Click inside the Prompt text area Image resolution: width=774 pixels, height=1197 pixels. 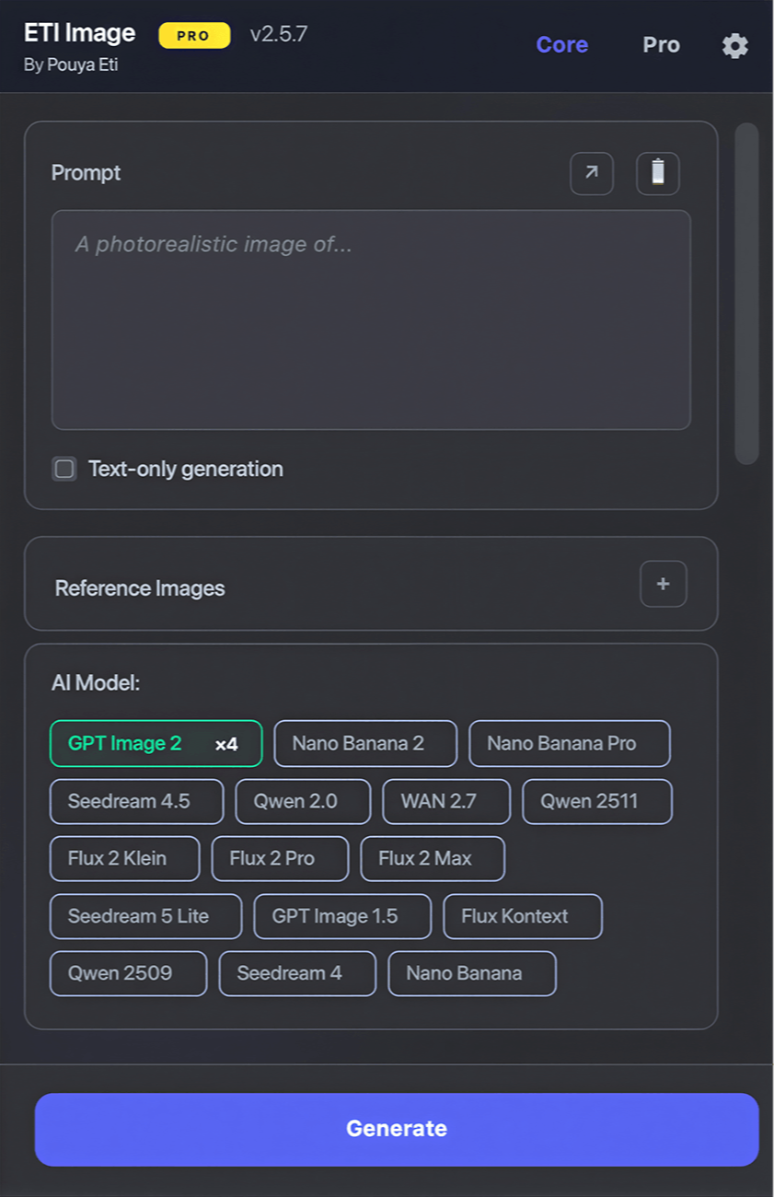[x=371, y=320]
